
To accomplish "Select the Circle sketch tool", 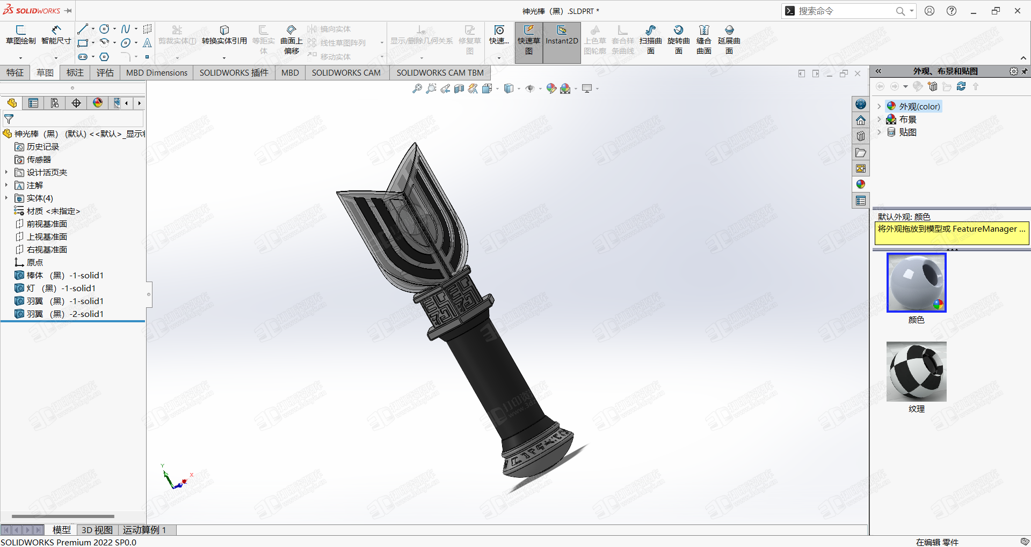I will pyautogui.click(x=104, y=29).
